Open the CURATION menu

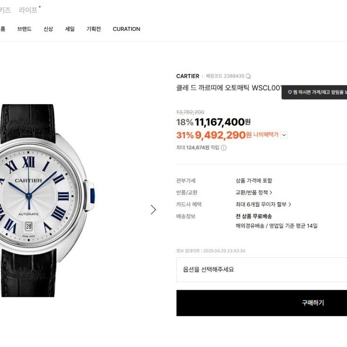pyautogui.click(x=127, y=29)
